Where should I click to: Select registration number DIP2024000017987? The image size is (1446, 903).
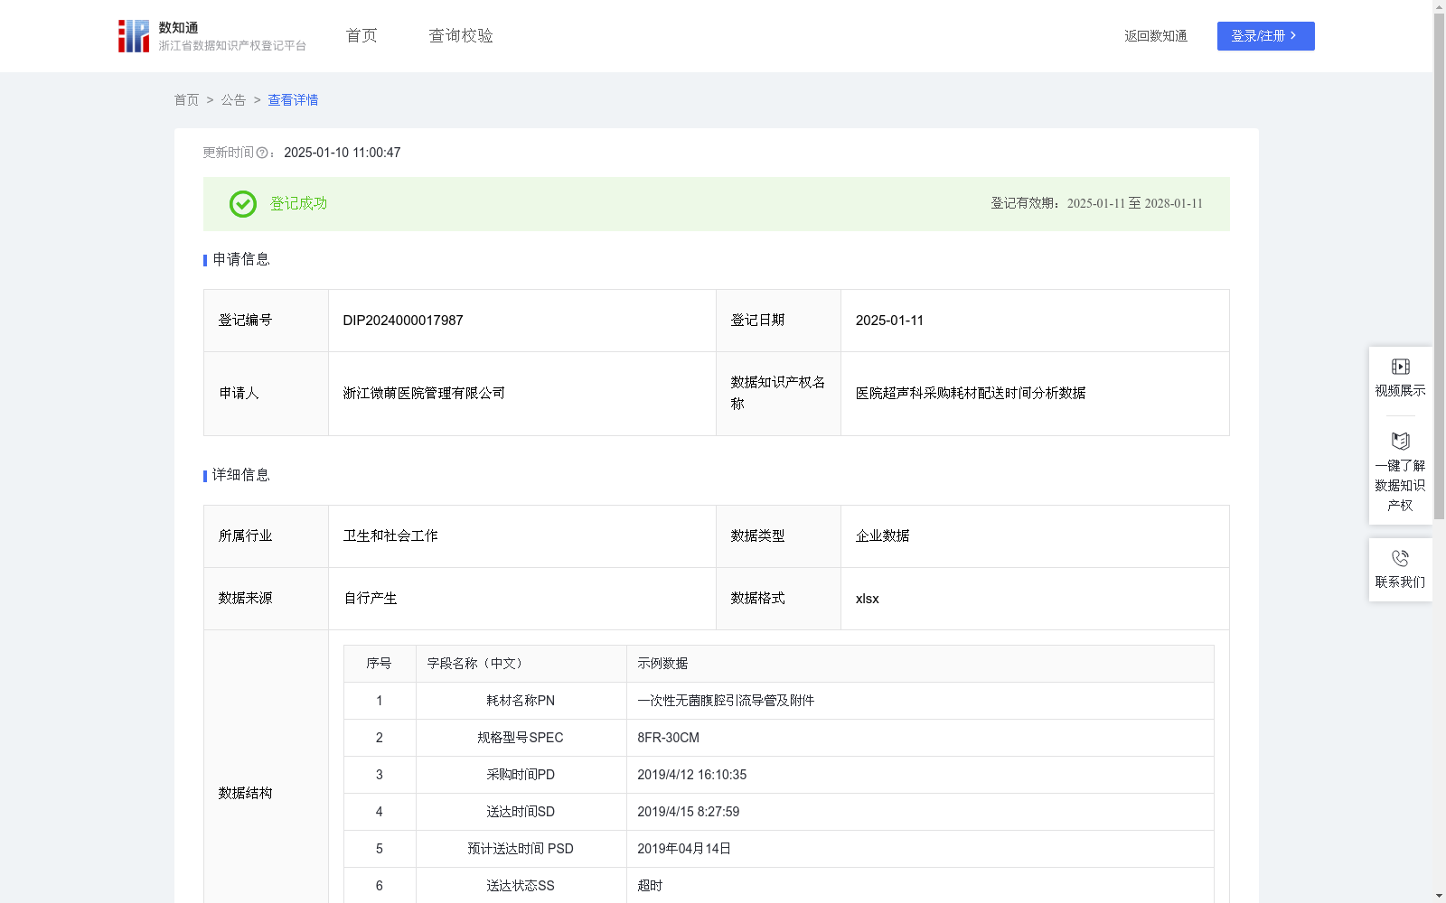(403, 321)
